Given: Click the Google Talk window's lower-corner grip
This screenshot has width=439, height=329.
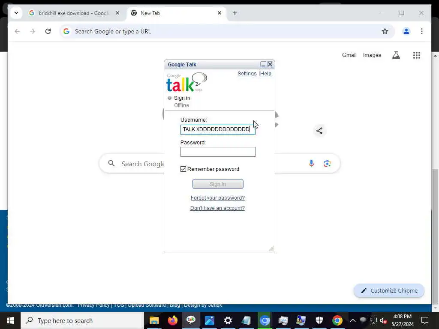Looking at the screenshot, I should point(271,248).
